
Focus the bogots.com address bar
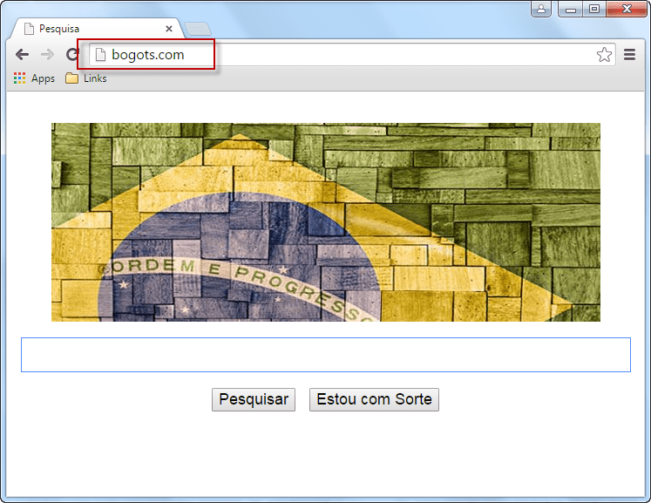pos(352,54)
